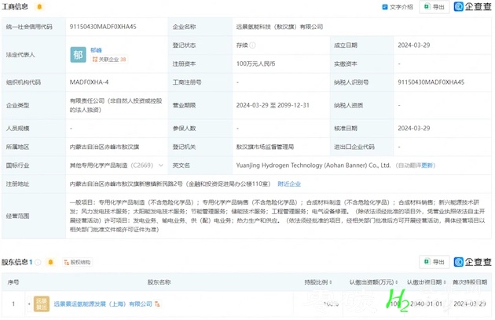Image resolution: width=495 pixels, height=320 pixels.
Task: Click the 远景 shareholder logo thumbnail
Action: [42, 304]
